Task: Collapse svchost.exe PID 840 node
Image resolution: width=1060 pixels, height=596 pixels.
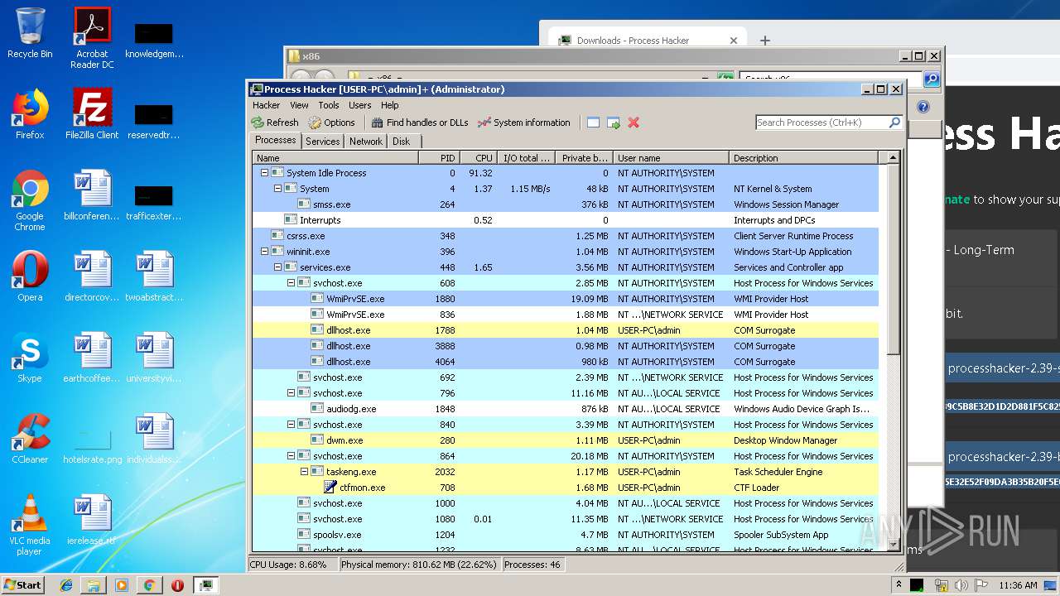Action: (x=291, y=425)
